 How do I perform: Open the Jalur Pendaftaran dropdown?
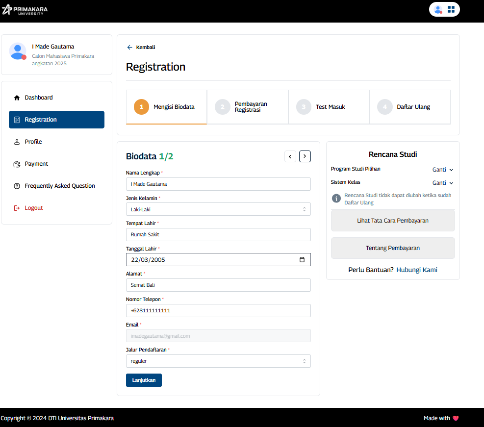click(x=218, y=361)
